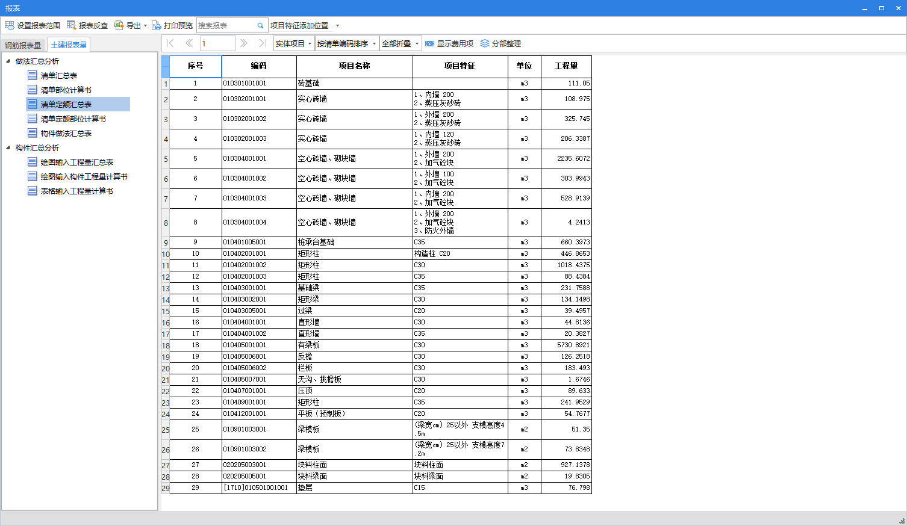Click the 编码 column header

coord(259,66)
